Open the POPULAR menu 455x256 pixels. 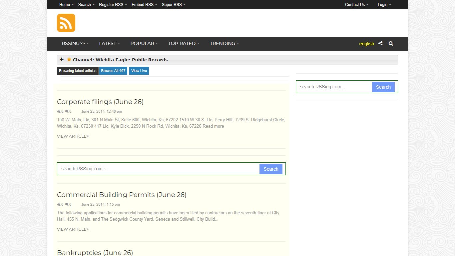[x=144, y=43]
